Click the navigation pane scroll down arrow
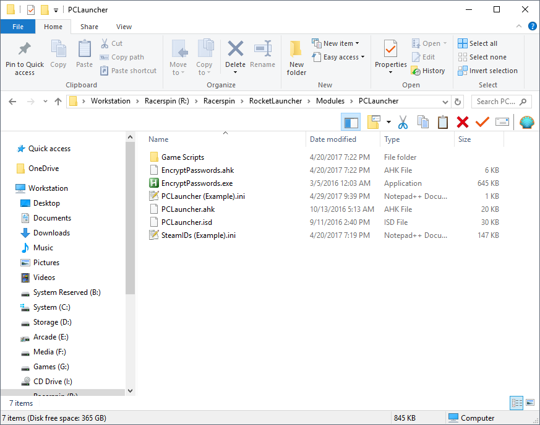Image resolution: width=540 pixels, height=425 pixels. [130, 391]
